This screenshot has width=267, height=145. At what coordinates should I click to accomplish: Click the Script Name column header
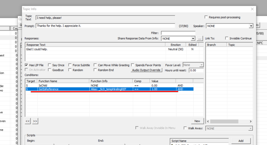[x=199, y=141]
